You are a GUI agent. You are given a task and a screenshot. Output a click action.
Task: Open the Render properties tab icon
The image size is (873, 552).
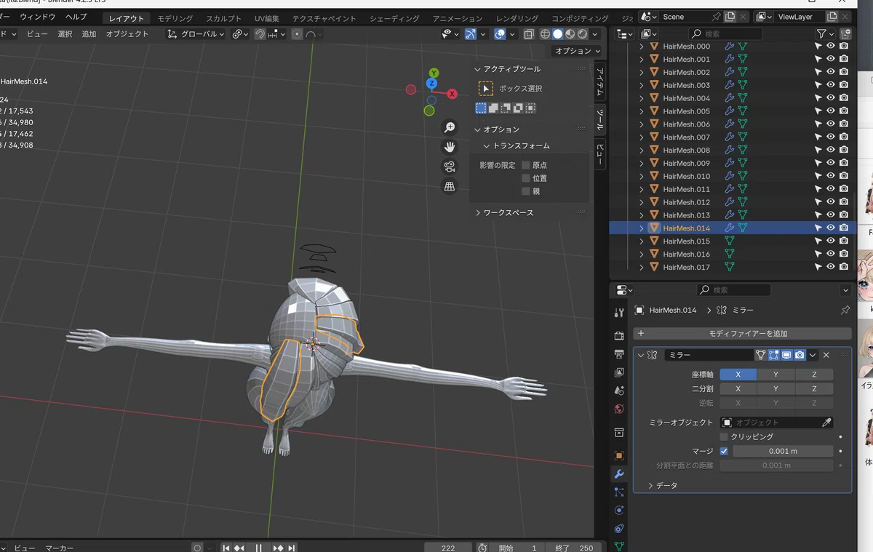coord(619,336)
